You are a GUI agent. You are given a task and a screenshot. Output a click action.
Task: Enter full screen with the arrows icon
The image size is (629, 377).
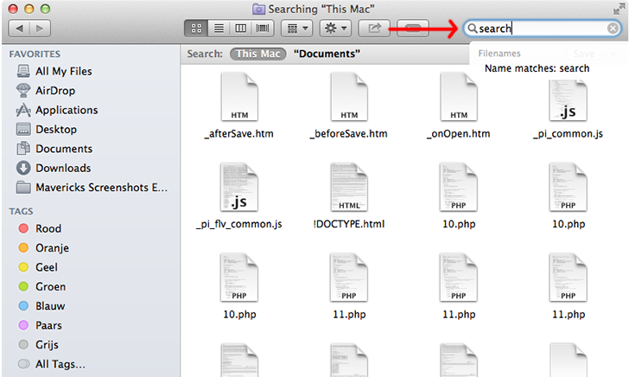point(619,9)
